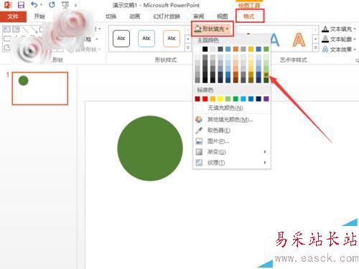Pick the green swatch in theme colors top row
The height and width of the screenshot is (269, 359).
(266, 49)
